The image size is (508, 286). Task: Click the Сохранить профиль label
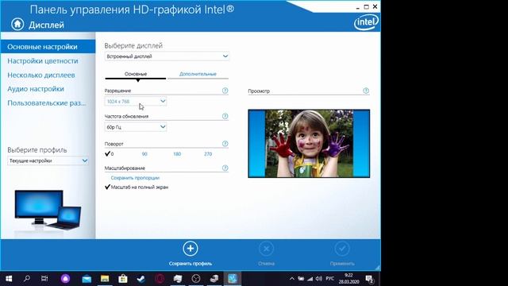[190, 264]
